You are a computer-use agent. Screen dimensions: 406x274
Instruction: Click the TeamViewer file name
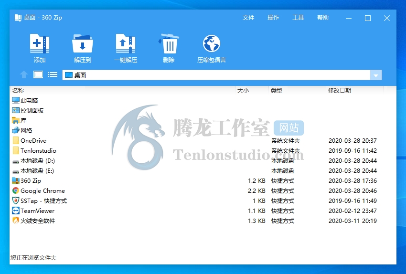coord(38,211)
